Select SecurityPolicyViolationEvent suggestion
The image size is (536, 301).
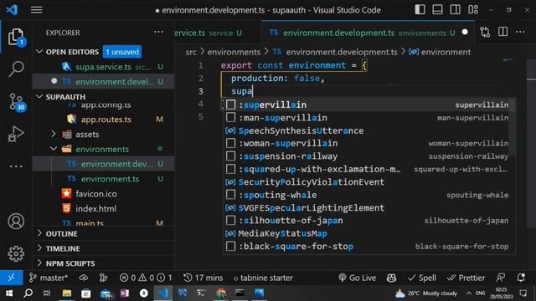pyautogui.click(x=368, y=182)
